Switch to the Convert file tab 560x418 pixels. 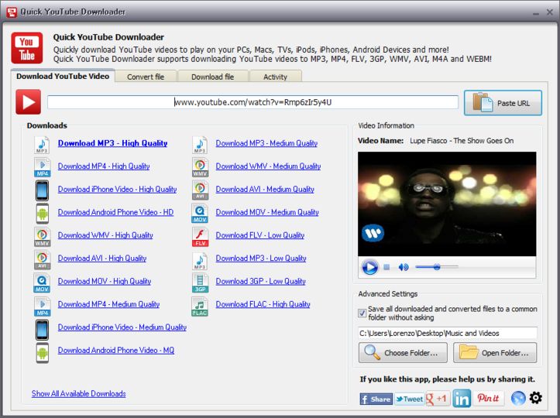146,77
